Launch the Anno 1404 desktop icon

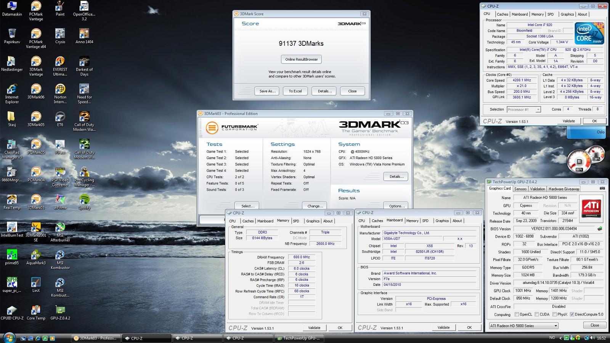[84, 36]
